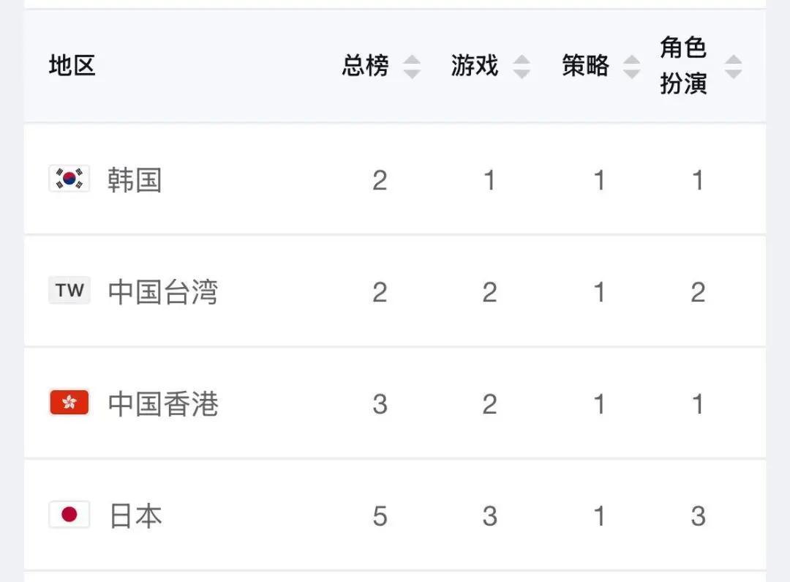
Task: Open the 中国台湾 region entry
Action: tap(162, 291)
